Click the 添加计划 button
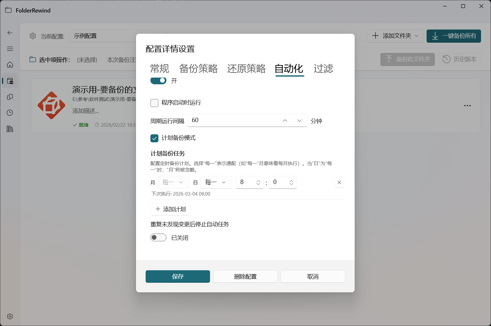The width and height of the screenshot is (491, 326). click(x=170, y=209)
